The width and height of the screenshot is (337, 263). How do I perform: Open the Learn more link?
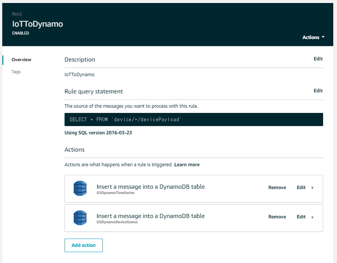pyautogui.click(x=187, y=165)
